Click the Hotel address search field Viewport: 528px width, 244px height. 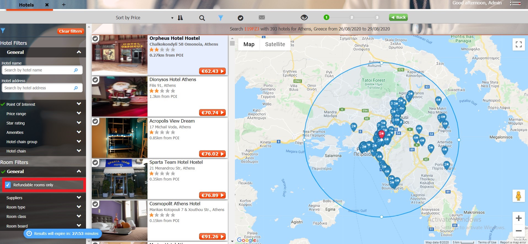[42, 88]
